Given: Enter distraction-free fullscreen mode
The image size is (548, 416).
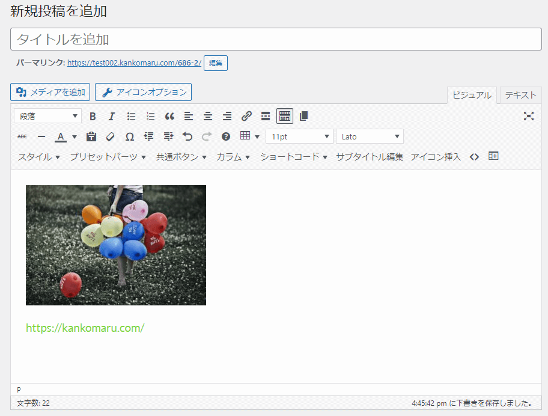Looking at the screenshot, I should coord(529,116).
